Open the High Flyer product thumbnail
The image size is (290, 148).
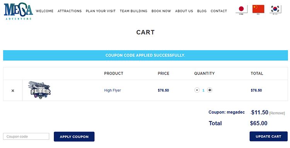39,90
